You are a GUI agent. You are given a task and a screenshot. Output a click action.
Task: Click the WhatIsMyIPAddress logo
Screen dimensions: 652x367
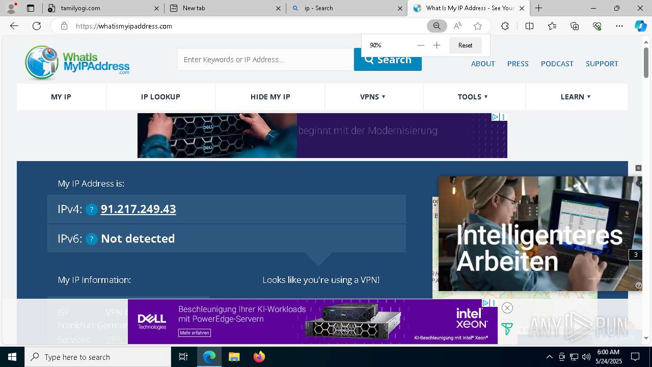[77, 63]
